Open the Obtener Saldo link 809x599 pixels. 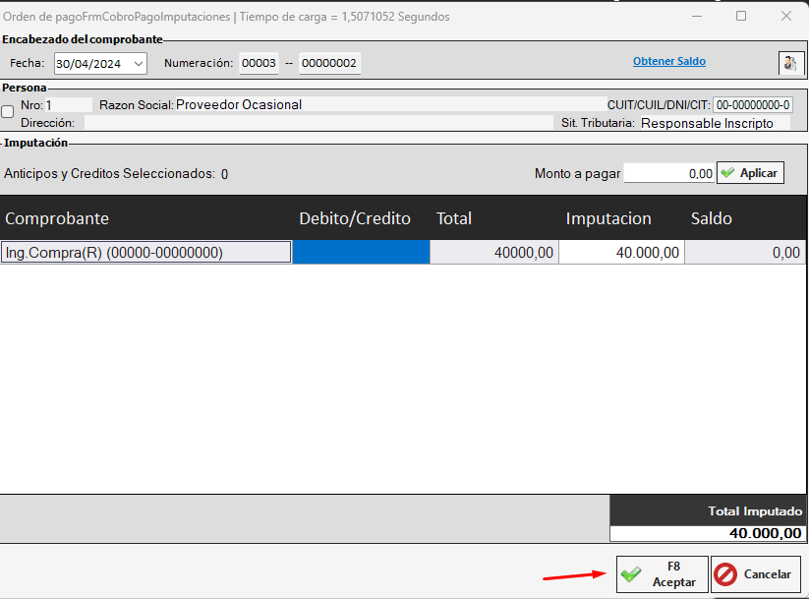pos(668,62)
